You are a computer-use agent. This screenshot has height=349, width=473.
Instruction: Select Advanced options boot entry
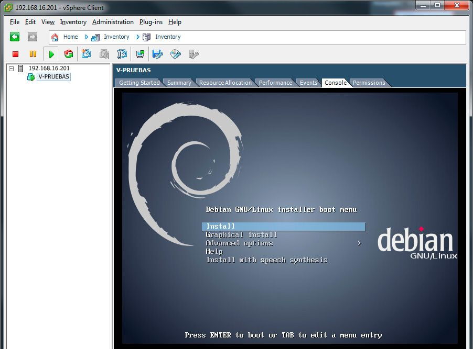pyautogui.click(x=239, y=243)
